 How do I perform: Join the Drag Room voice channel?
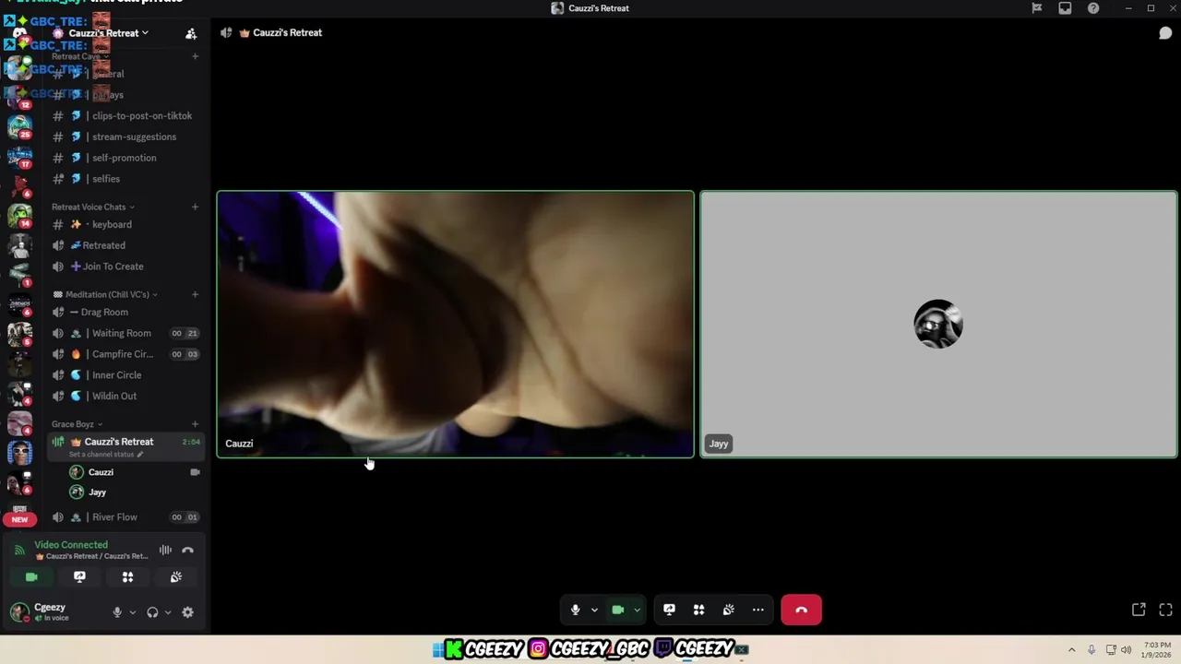[125, 312]
